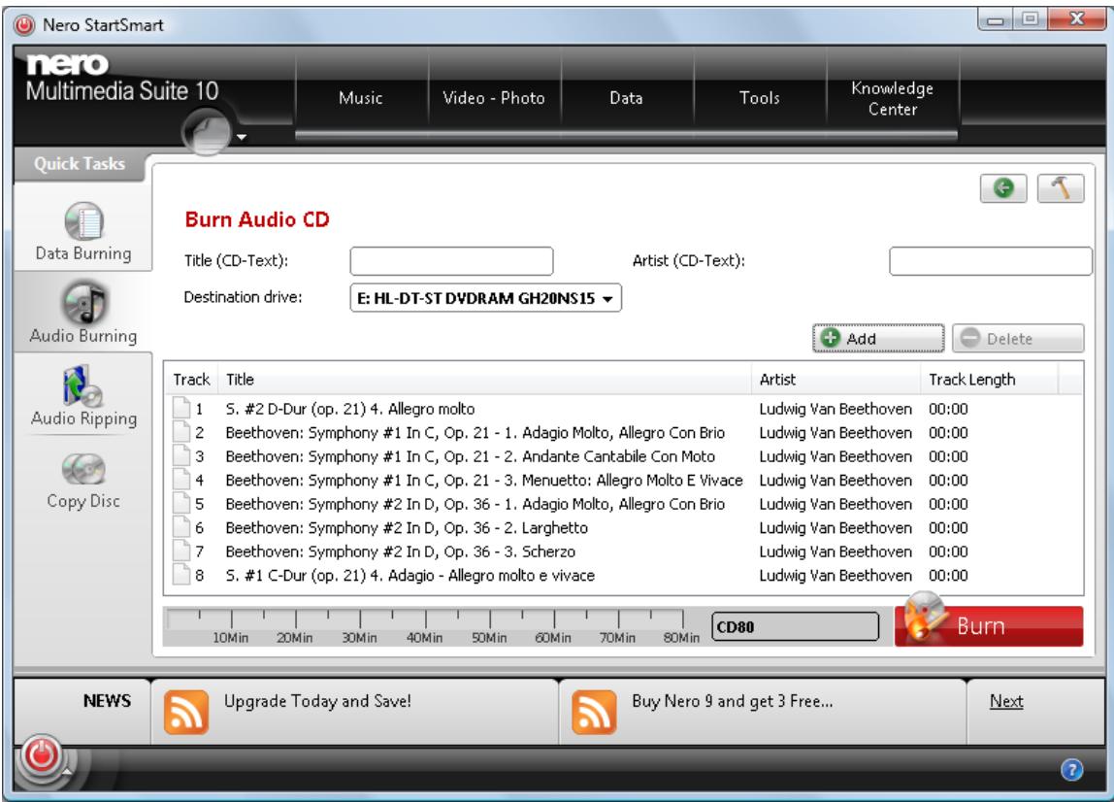Sort by the Track column header
1114x802 pixels.
click(192, 380)
